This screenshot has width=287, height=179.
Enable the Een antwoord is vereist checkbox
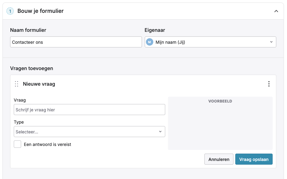[17, 144]
